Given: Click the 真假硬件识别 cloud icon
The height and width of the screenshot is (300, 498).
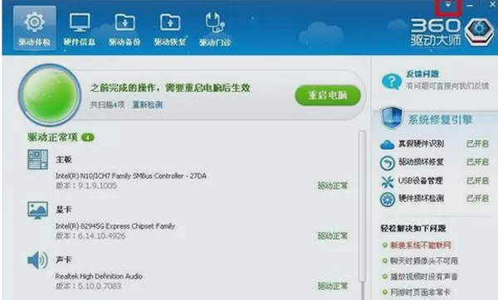Looking at the screenshot, I should click(387, 145).
